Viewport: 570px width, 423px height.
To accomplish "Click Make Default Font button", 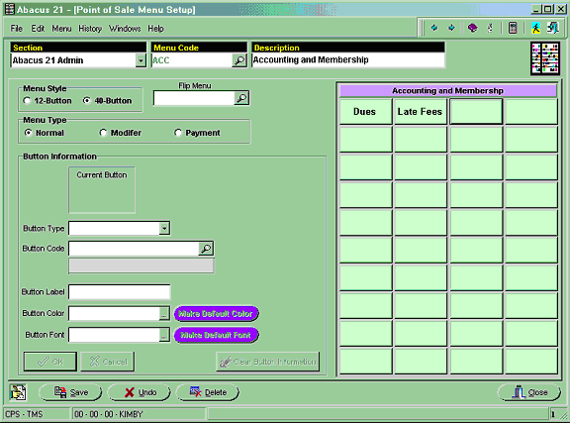I will tap(217, 335).
